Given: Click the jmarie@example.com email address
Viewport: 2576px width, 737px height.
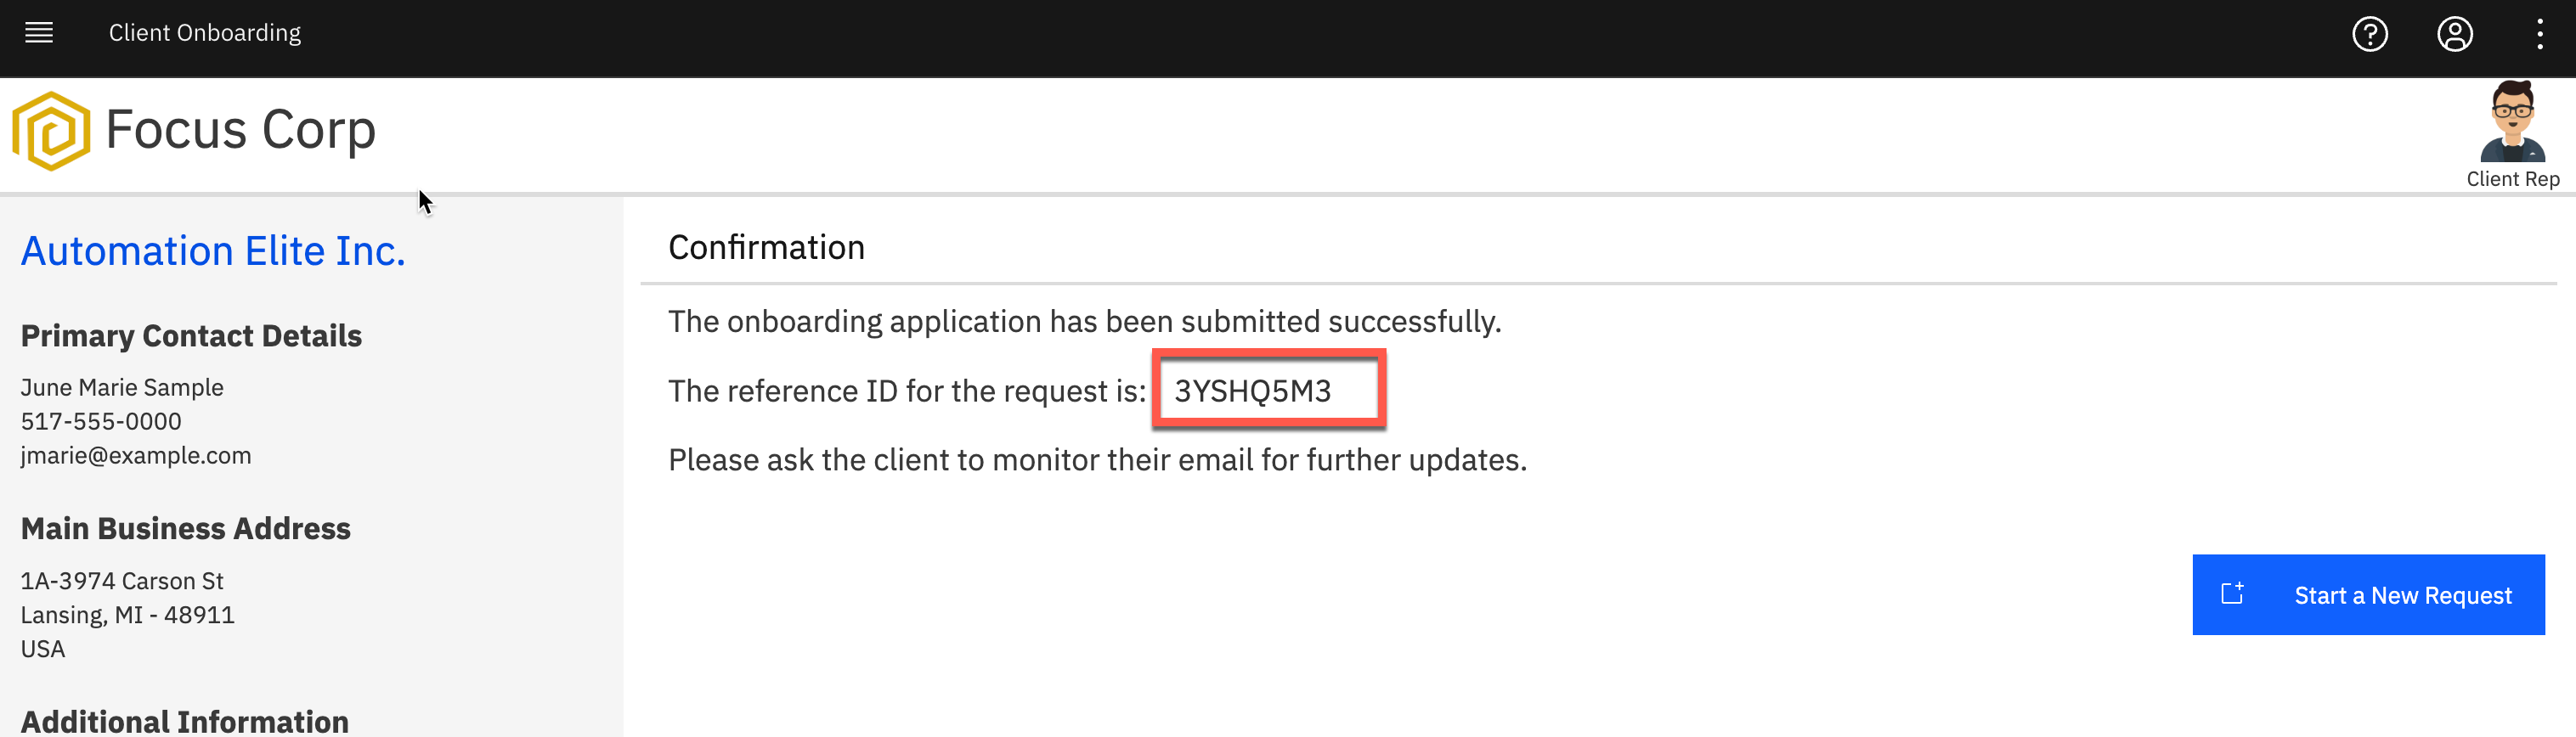Looking at the screenshot, I should tap(136, 455).
